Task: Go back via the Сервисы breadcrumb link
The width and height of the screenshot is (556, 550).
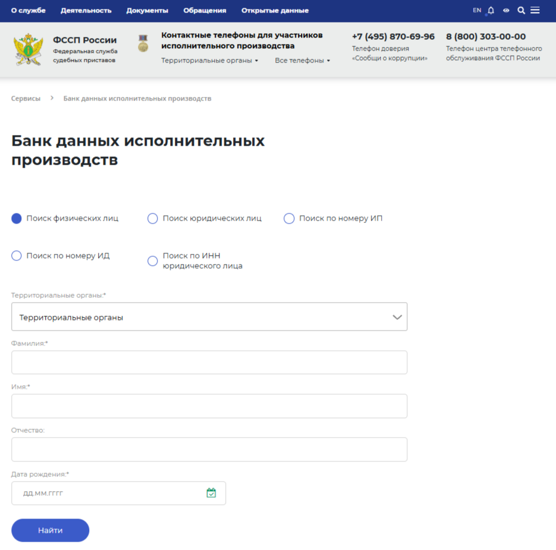Action: point(26,98)
